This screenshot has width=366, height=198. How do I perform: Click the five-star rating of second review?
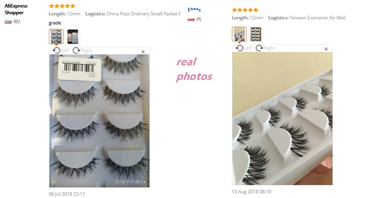tap(245, 10)
